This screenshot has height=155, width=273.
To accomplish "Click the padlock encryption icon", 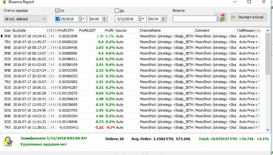I will click(x=8, y=141).
